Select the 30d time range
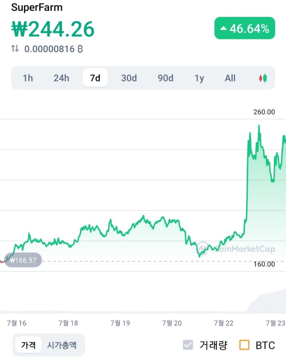286x362 pixels. pyautogui.click(x=129, y=78)
